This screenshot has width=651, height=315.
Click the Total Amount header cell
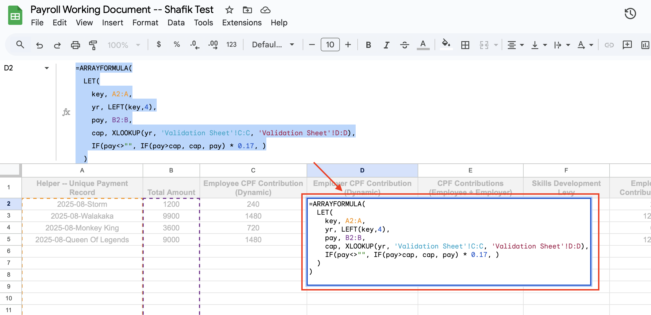pos(171,188)
